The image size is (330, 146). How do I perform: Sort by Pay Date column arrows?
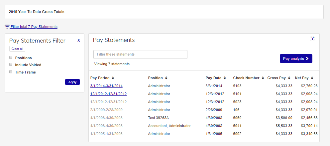225,78
